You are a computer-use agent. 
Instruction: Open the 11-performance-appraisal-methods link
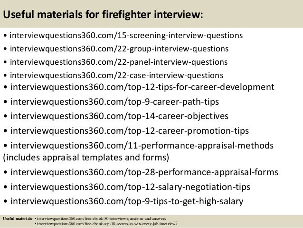(x=142, y=146)
